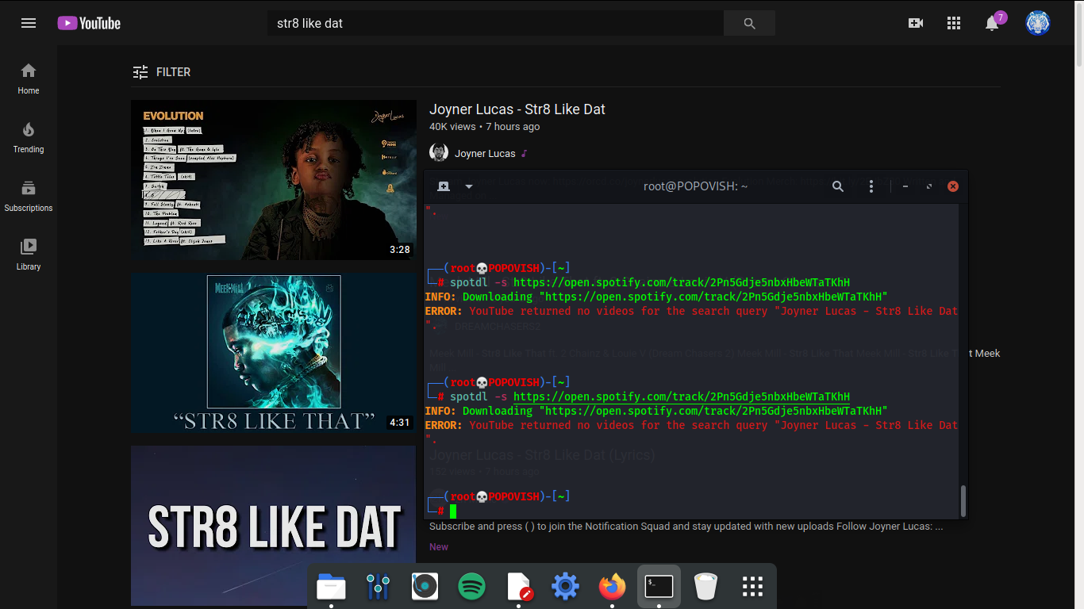Viewport: 1084px width, 609px height.
Task: Click the New badge under the lyrics video
Action: pyautogui.click(x=439, y=547)
